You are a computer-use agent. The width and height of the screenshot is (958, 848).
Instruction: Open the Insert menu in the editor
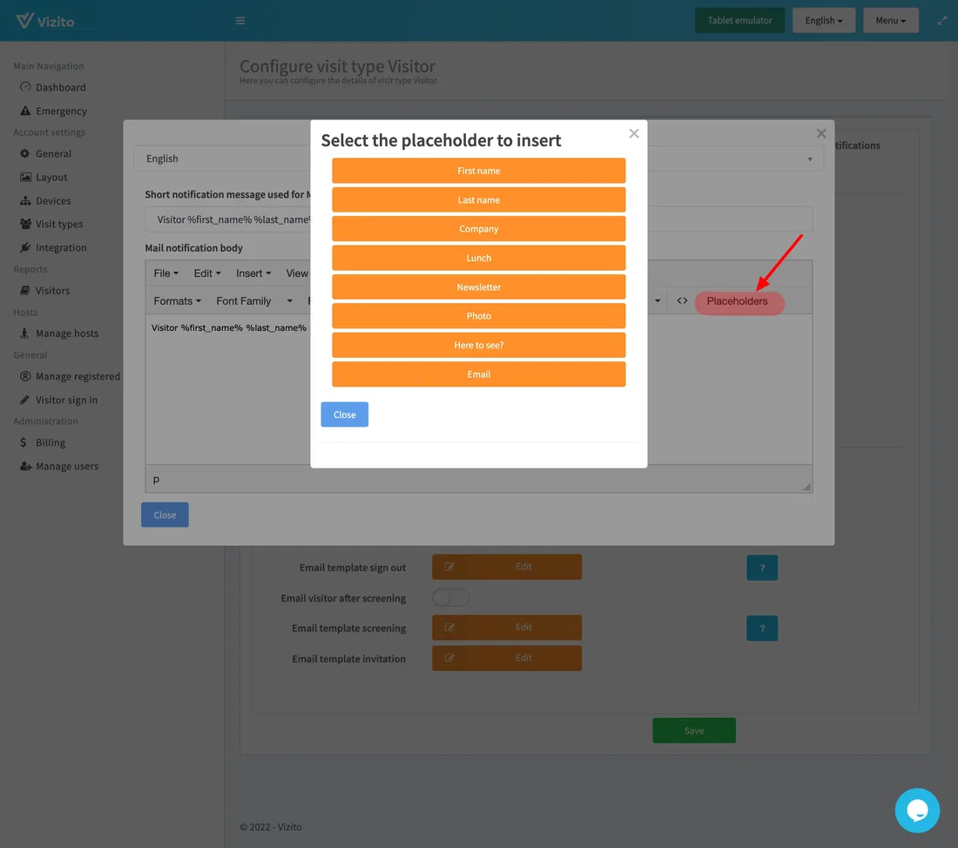(x=253, y=273)
